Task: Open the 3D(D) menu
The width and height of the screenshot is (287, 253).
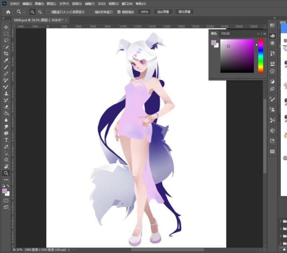Action: pyautogui.click(x=102, y=4)
